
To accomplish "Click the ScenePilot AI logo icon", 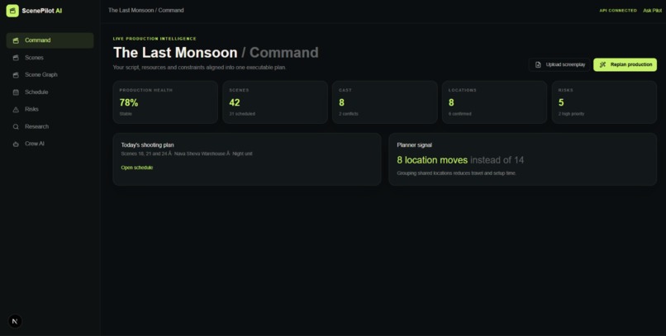I will click(x=12, y=11).
